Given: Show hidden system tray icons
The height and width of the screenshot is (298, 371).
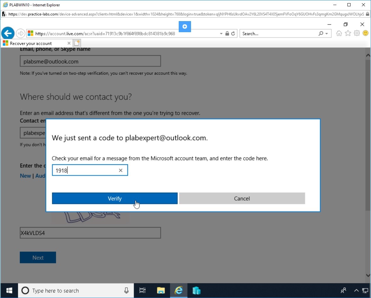Looking at the screenshot, I should [356, 290].
